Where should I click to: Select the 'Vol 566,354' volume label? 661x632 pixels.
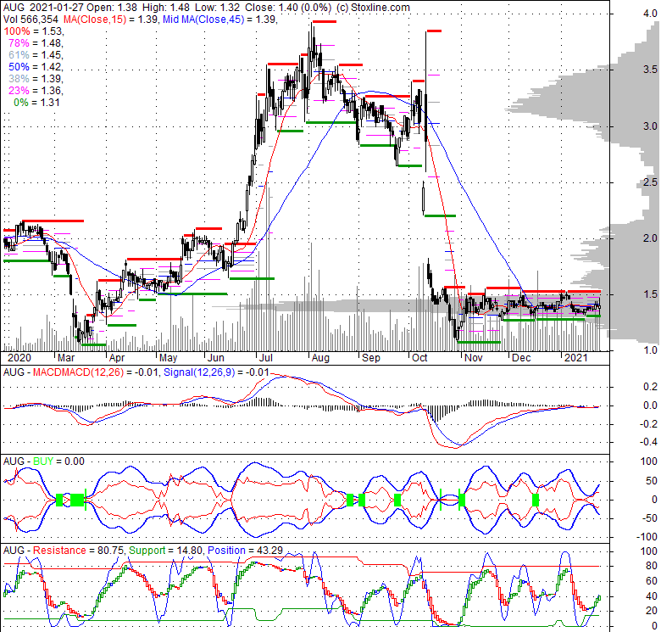[31, 20]
